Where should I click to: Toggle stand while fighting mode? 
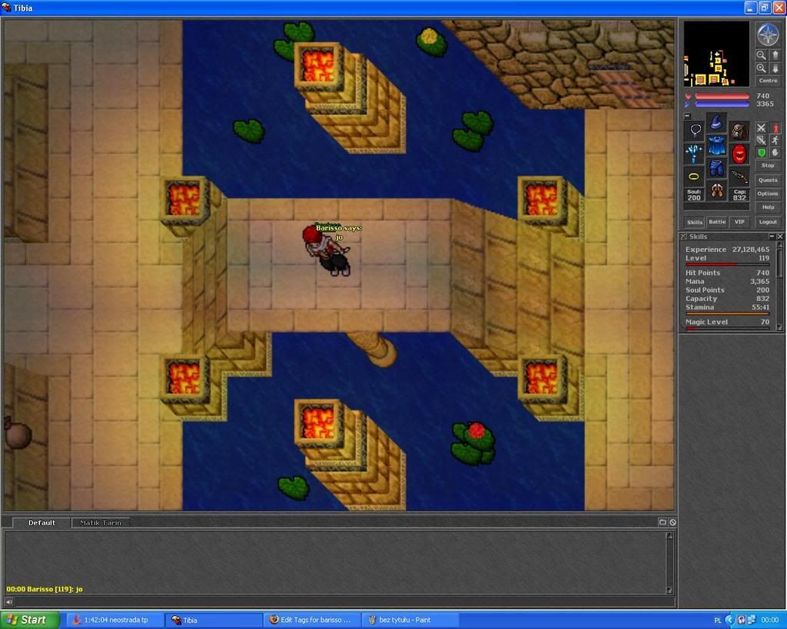tap(775, 128)
